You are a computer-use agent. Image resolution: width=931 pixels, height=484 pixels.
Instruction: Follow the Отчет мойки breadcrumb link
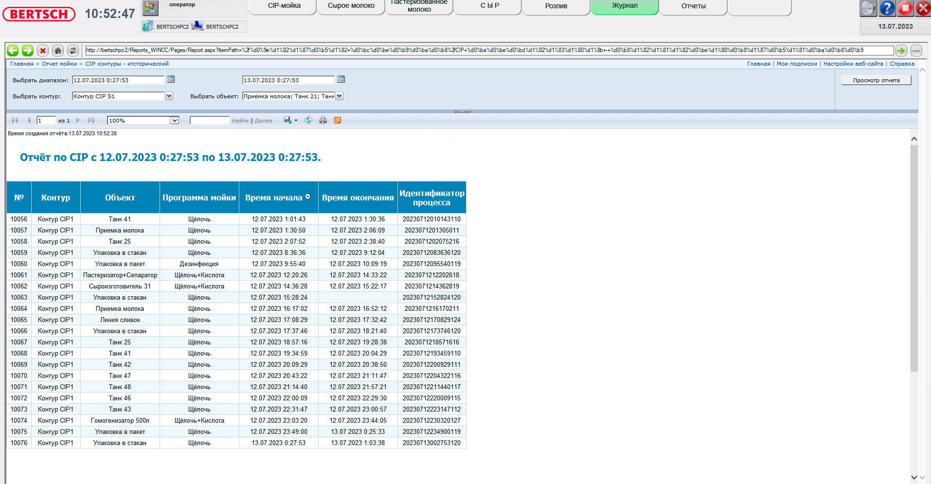click(x=59, y=64)
